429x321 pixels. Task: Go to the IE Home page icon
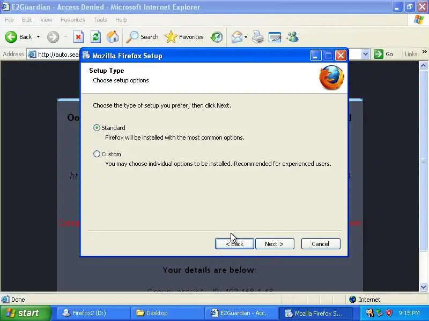click(x=113, y=37)
